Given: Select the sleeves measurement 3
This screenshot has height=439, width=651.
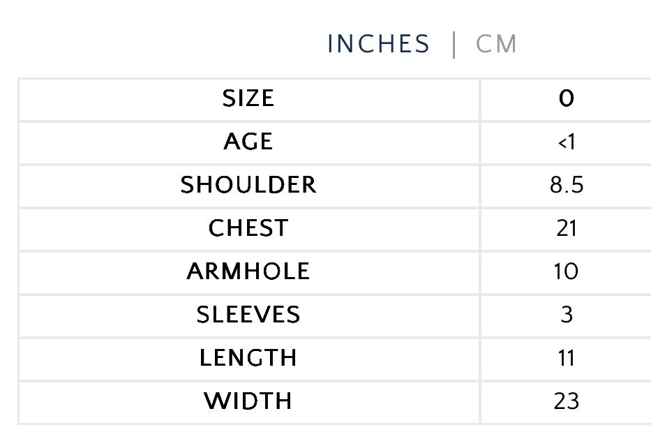Looking at the screenshot, I should point(566,315).
